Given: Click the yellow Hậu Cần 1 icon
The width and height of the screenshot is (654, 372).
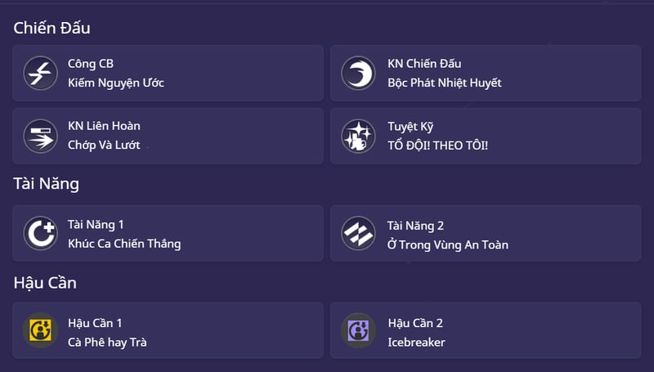Looking at the screenshot, I should coord(39,330).
